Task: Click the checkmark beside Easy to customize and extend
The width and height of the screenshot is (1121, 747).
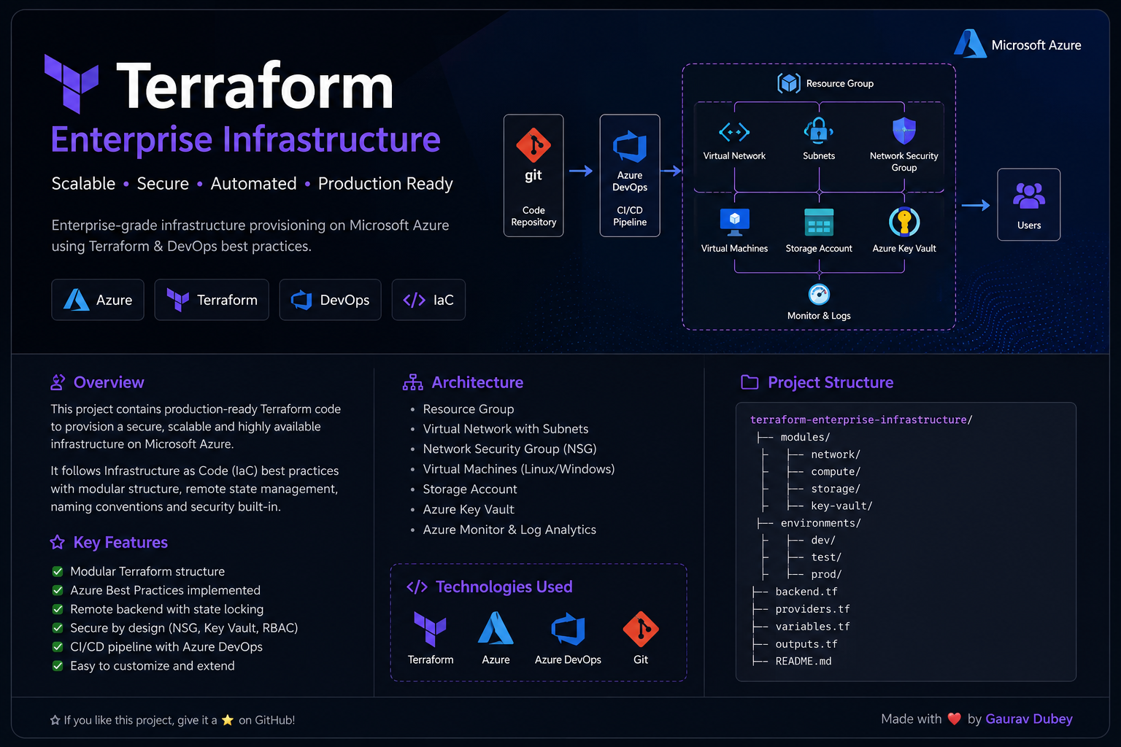Action: click(x=57, y=665)
